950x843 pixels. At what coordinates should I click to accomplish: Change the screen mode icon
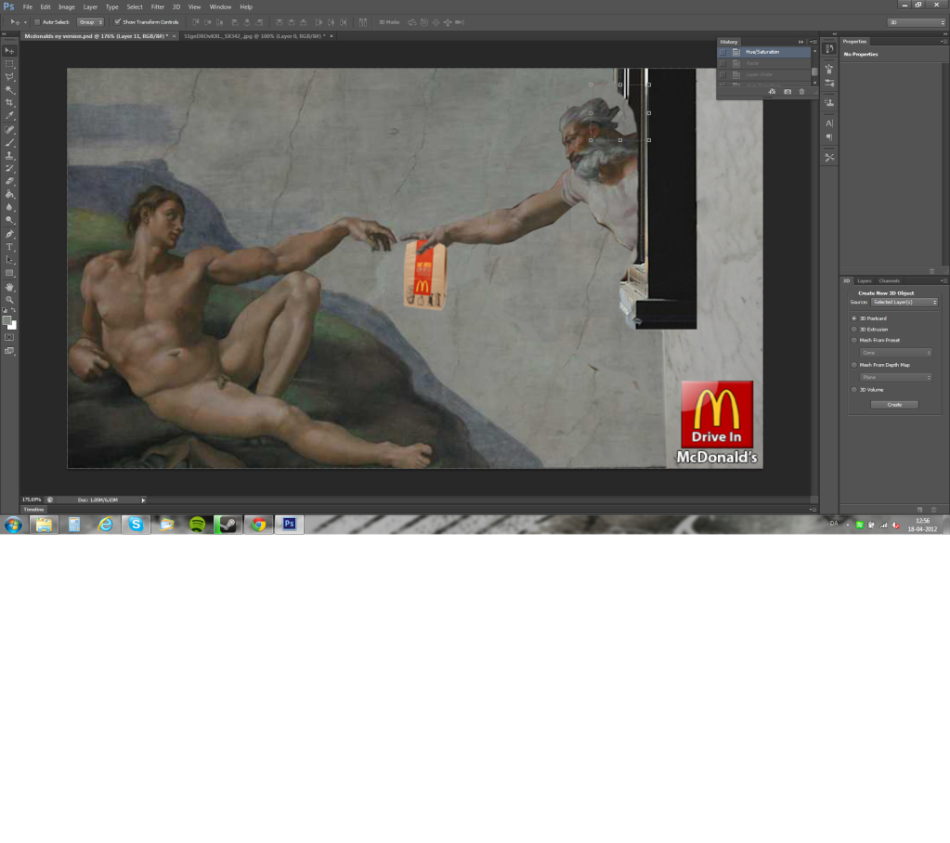(x=9, y=351)
